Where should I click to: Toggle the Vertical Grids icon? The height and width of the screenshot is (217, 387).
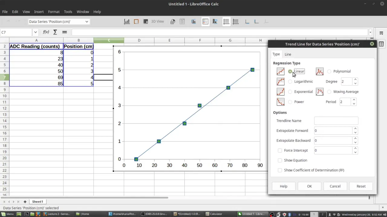pos(236,21)
